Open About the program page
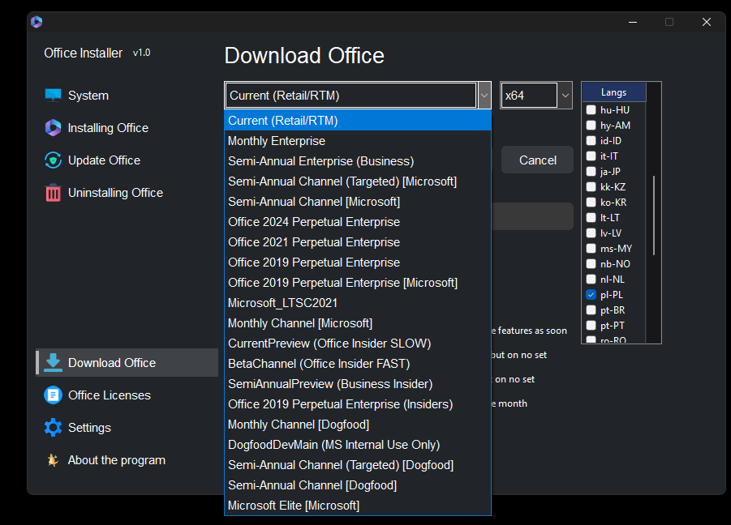Viewport: 731px width, 525px height. [127, 460]
